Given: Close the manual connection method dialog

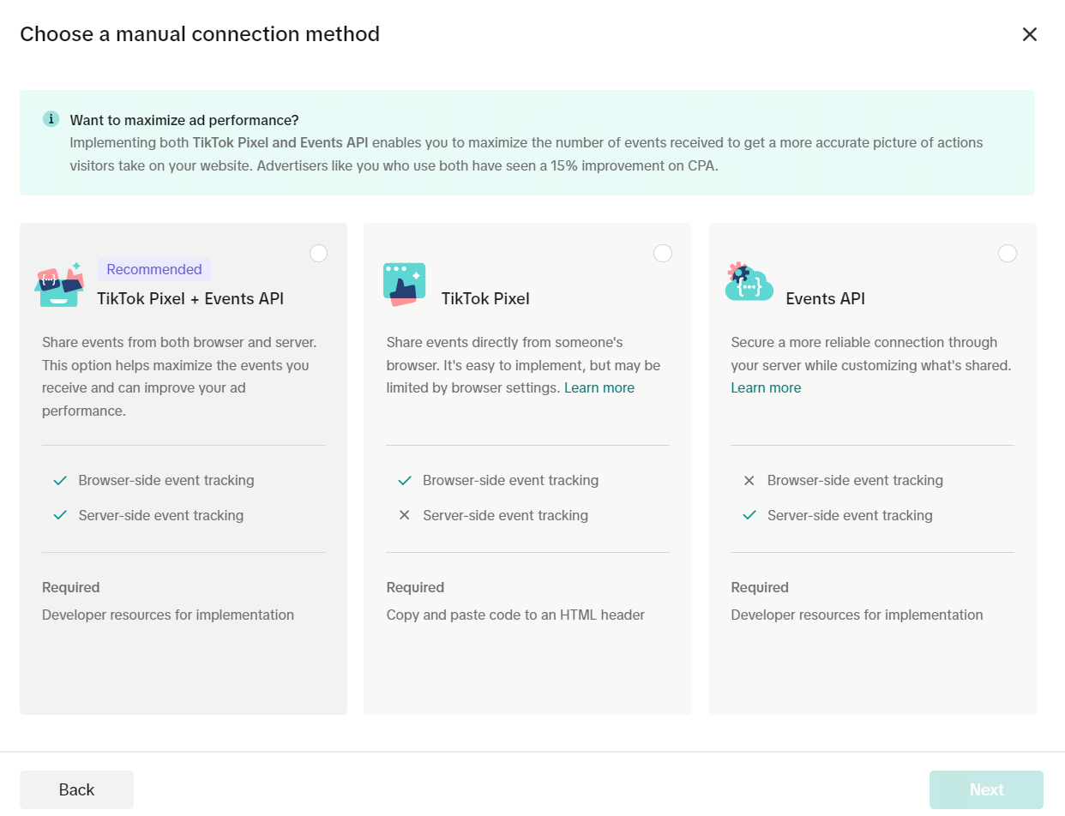Looking at the screenshot, I should pyautogui.click(x=1030, y=34).
